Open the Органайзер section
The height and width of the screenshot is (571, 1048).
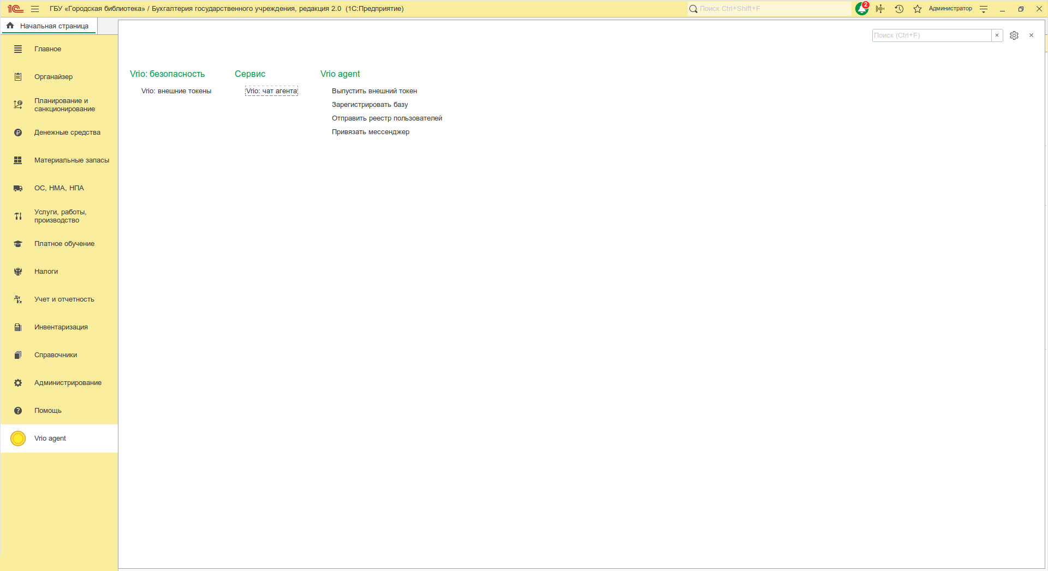click(59, 77)
